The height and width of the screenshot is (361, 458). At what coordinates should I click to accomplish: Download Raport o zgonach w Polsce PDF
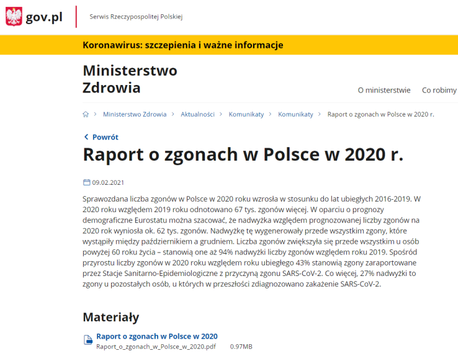pyautogui.click(x=156, y=336)
